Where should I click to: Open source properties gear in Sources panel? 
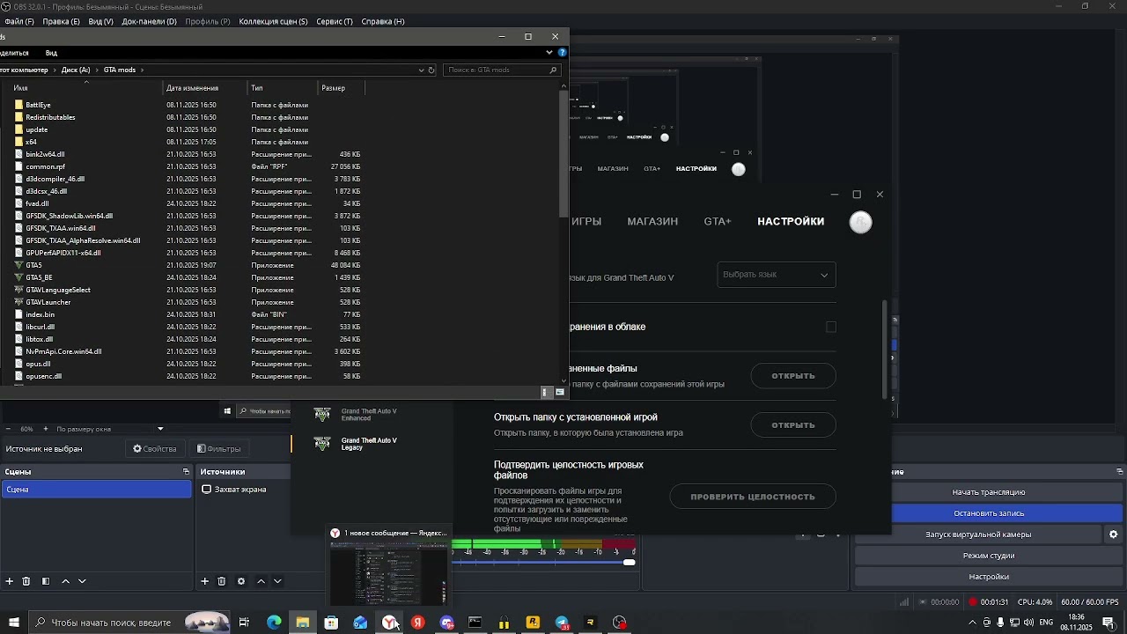tap(241, 581)
